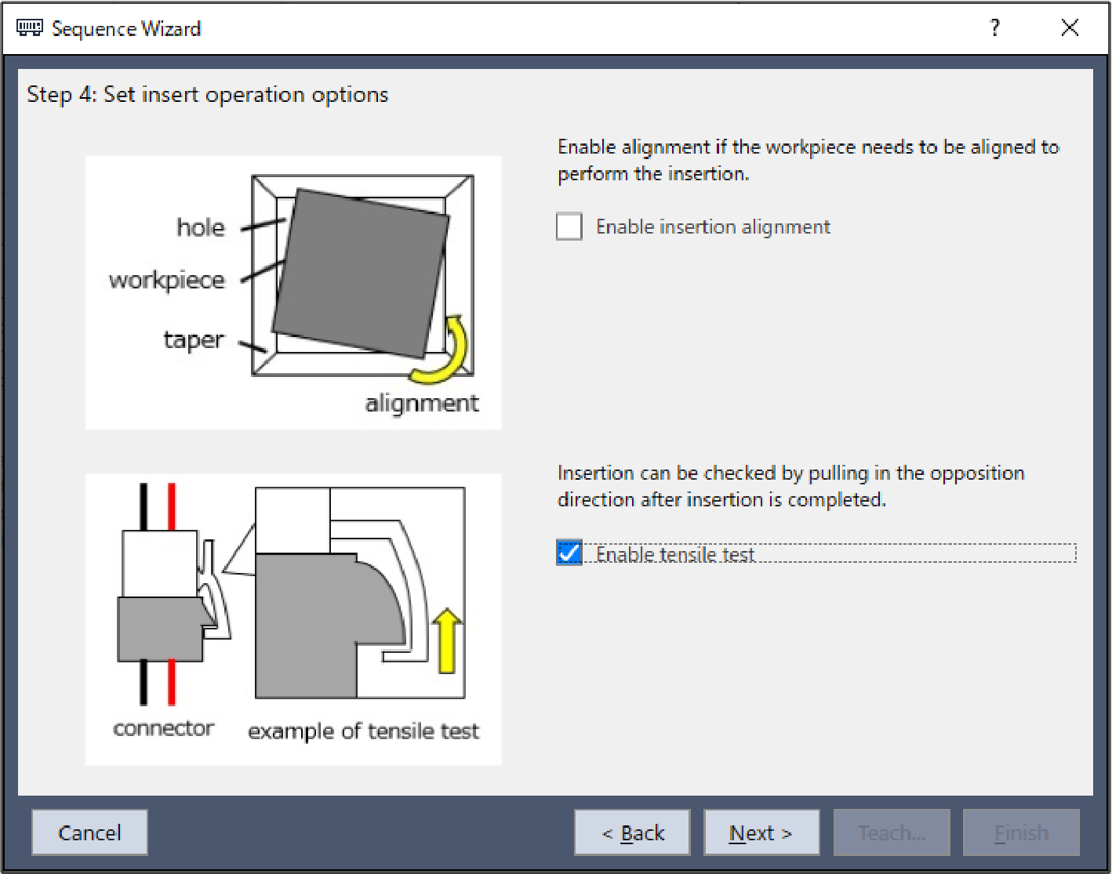This screenshot has width=1112, height=874.
Task: Click the 'Insertion can be checked' description text
Action: [790, 486]
